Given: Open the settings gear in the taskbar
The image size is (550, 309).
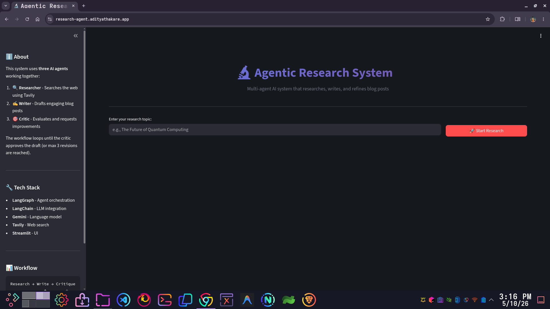Looking at the screenshot, I should coord(62,300).
